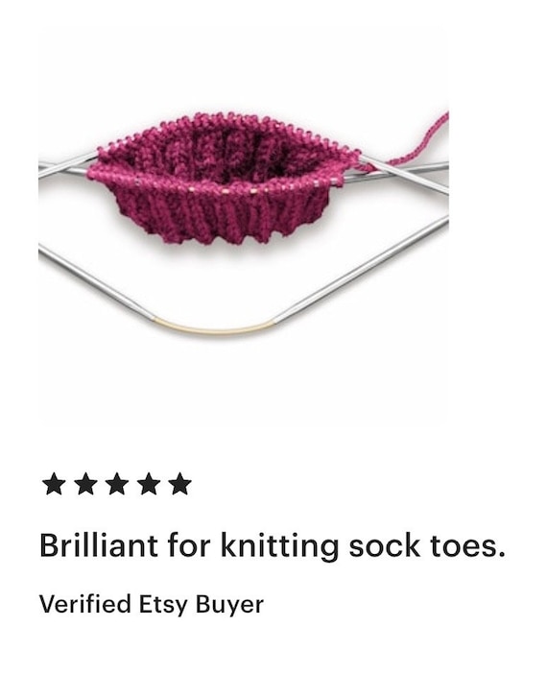The image size is (547, 675).
Task: Click the 'Verified Etsy Buyer' label
Action: click(x=151, y=605)
